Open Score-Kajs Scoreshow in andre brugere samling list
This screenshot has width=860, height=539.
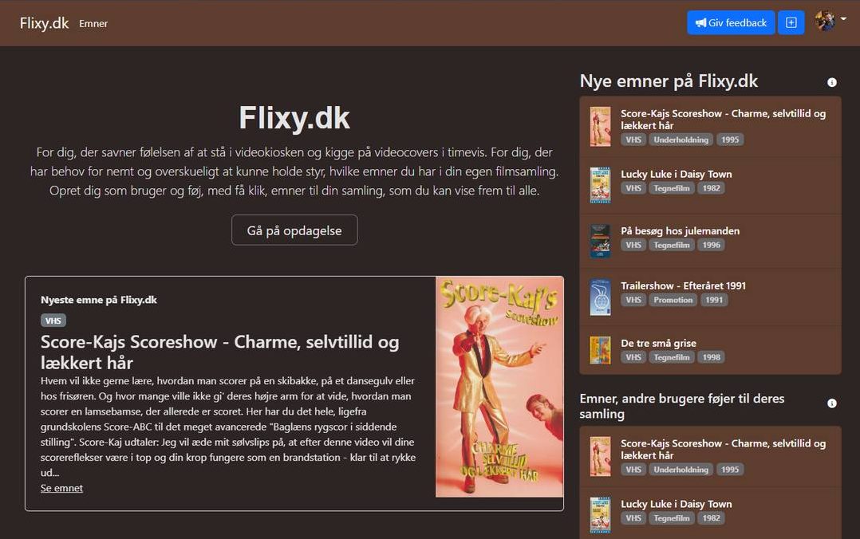[724, 449]
